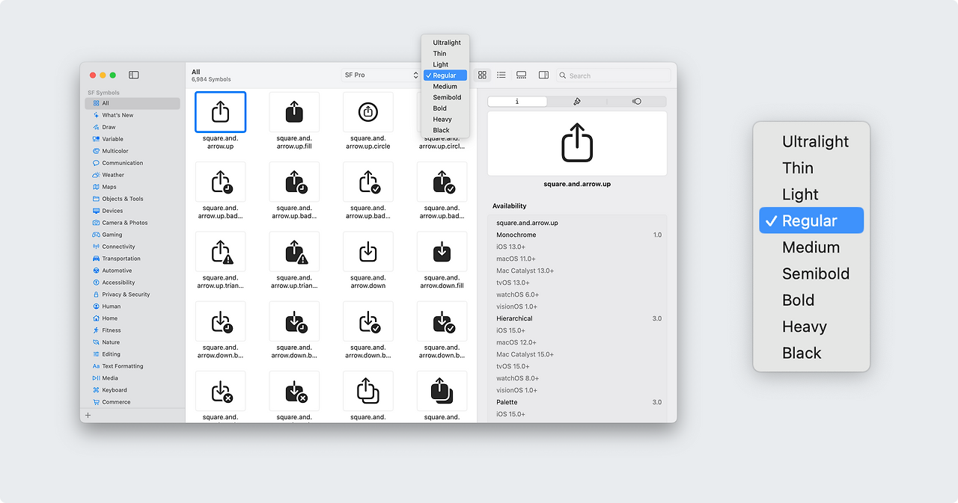The width and height of the screenshot is (958, 503).
Task: Open the Privacy & Security category
Action: [132, 294]
